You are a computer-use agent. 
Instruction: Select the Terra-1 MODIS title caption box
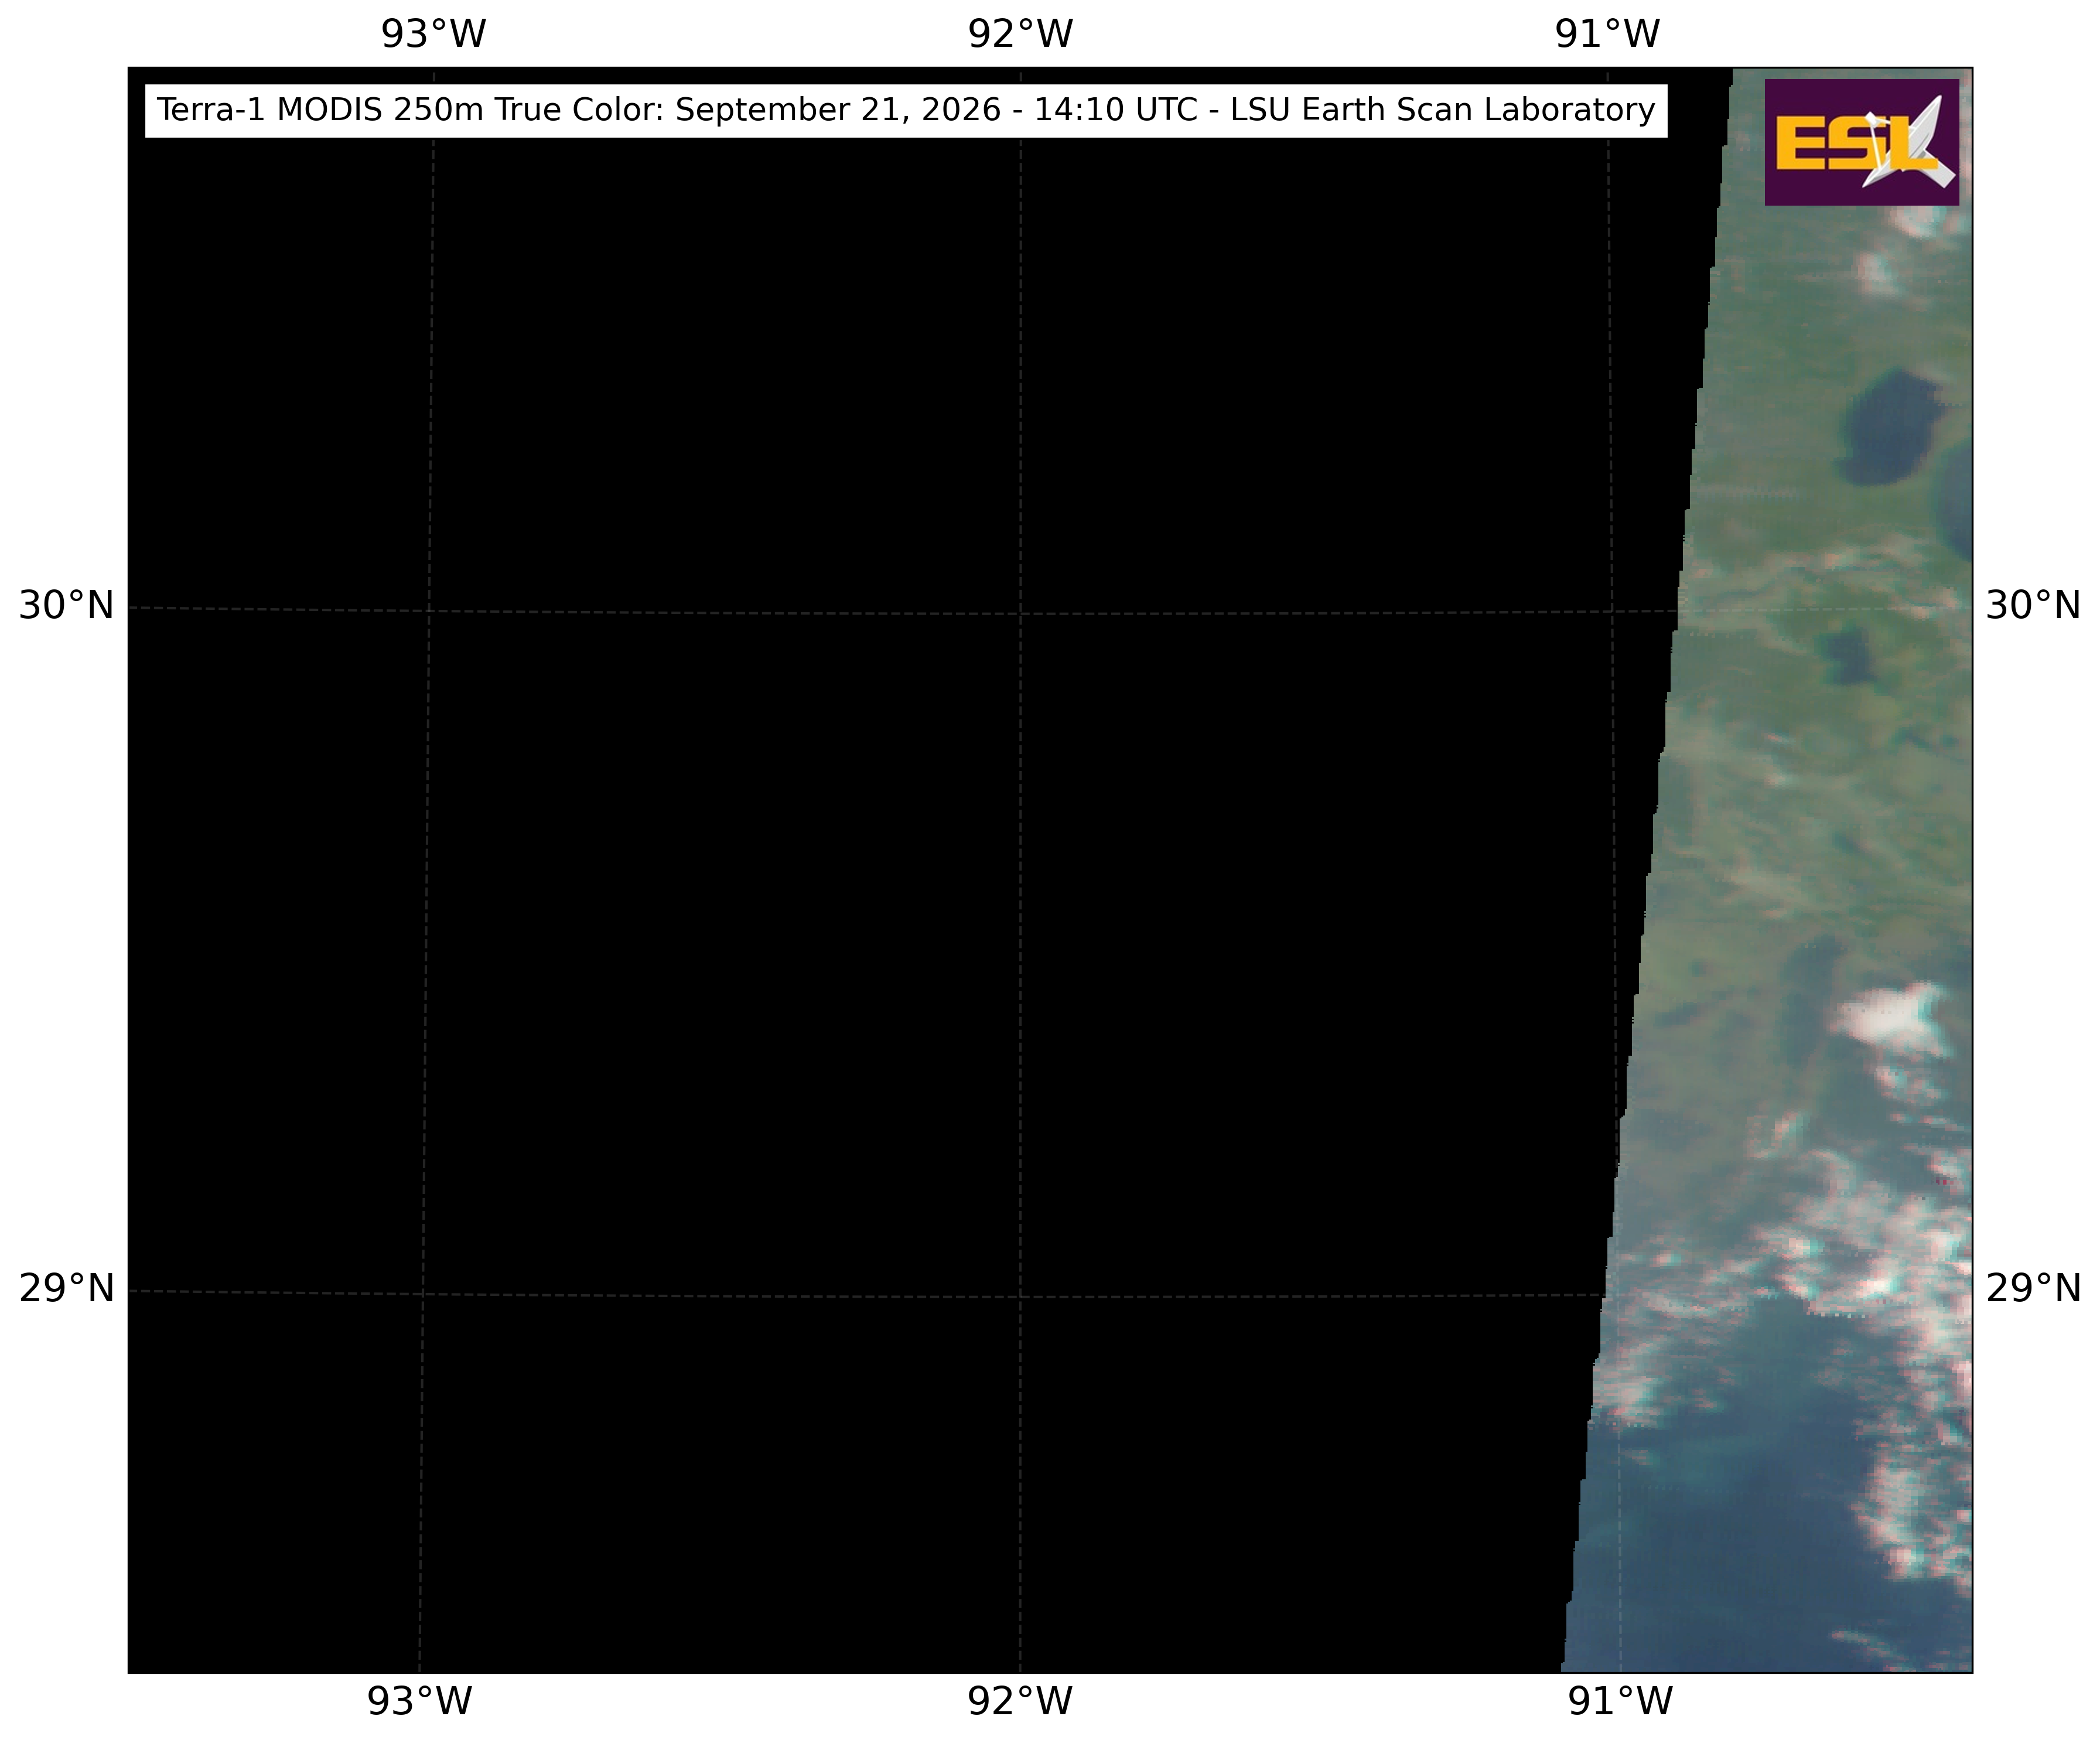906,110
